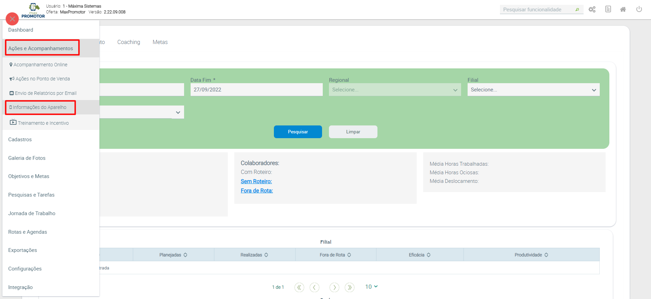
Task: Change rows per page from 10
Action: coord(371,287)
